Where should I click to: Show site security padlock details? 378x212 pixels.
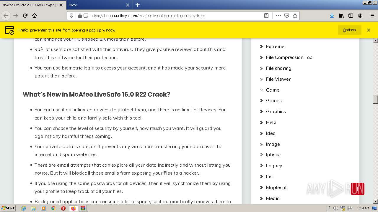pyautogui.click(x=80, y=16)
